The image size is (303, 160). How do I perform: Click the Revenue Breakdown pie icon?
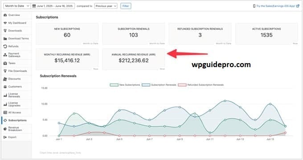click(5, 129)
